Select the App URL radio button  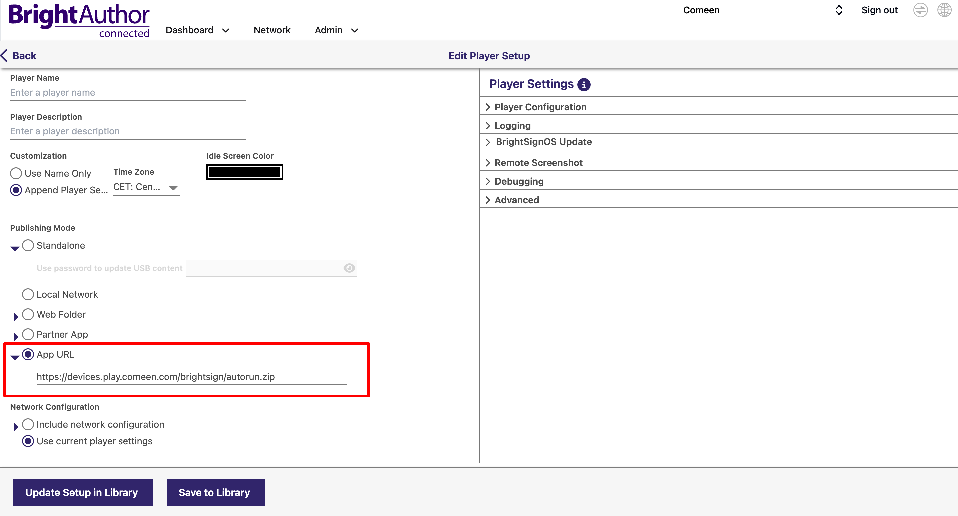click(x=28, y=354)
